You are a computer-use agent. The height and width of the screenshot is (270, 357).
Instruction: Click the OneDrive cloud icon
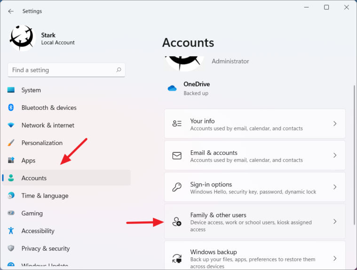pos(172,88)
